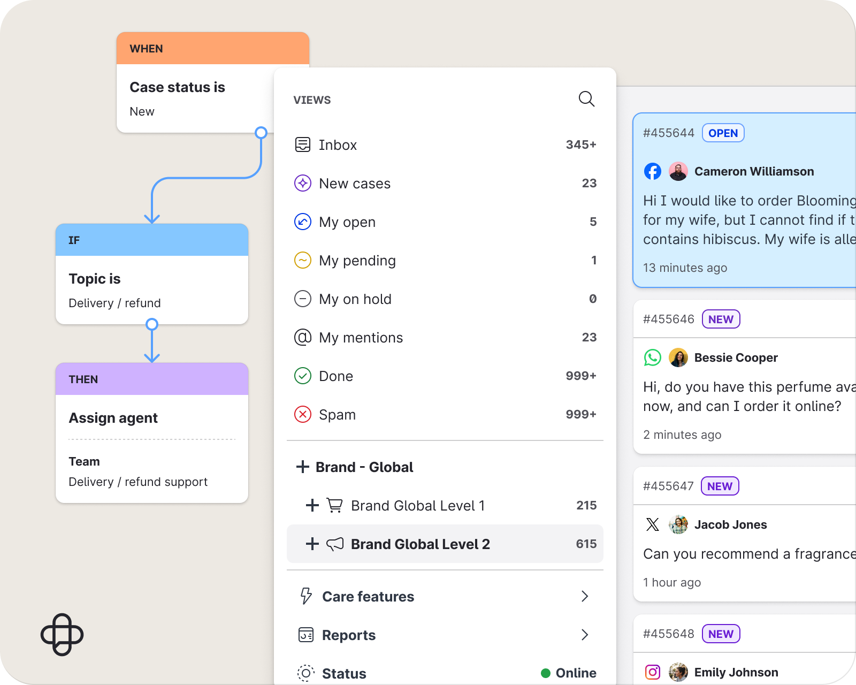This screenshot has height=685, width=856.
Task: Open the Inbox view icon
Action: click(303, 144)
